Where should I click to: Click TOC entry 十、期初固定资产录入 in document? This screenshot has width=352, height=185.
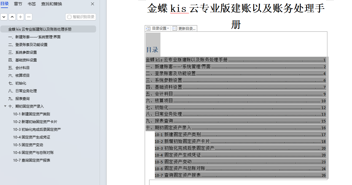(x=236, y=128)
